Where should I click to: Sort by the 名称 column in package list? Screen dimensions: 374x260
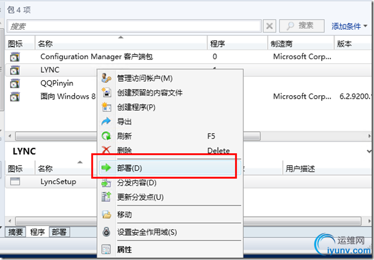(121, 44)
